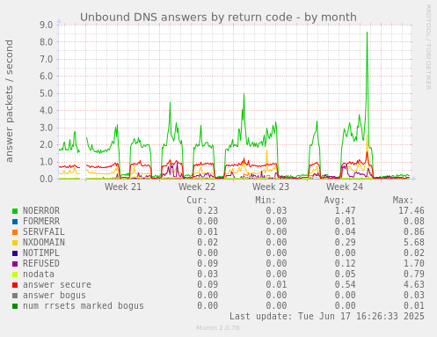This screenshot has height=337, width=437.
Task: Click nodata max value 0.79
Action: [x=414, y=274]
